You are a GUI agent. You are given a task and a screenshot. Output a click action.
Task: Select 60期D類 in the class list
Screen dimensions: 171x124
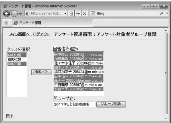(17, 64)
